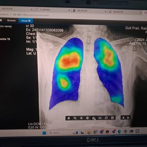This screenshot has width=147, height=147.
Task: Click the Chrome icon in taskbar
Action: [x=95, y=132]
